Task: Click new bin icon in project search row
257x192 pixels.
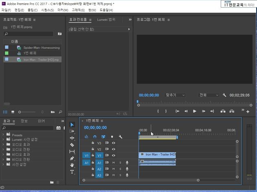Action: (60, 34)
